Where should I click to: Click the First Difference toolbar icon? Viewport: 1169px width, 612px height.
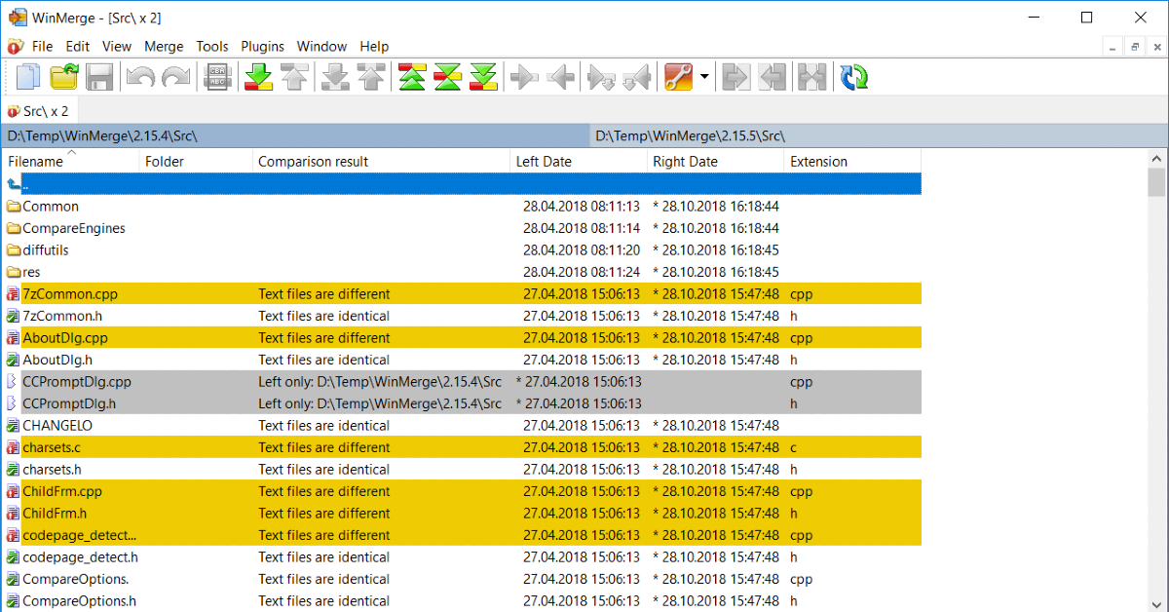(412, 78)
